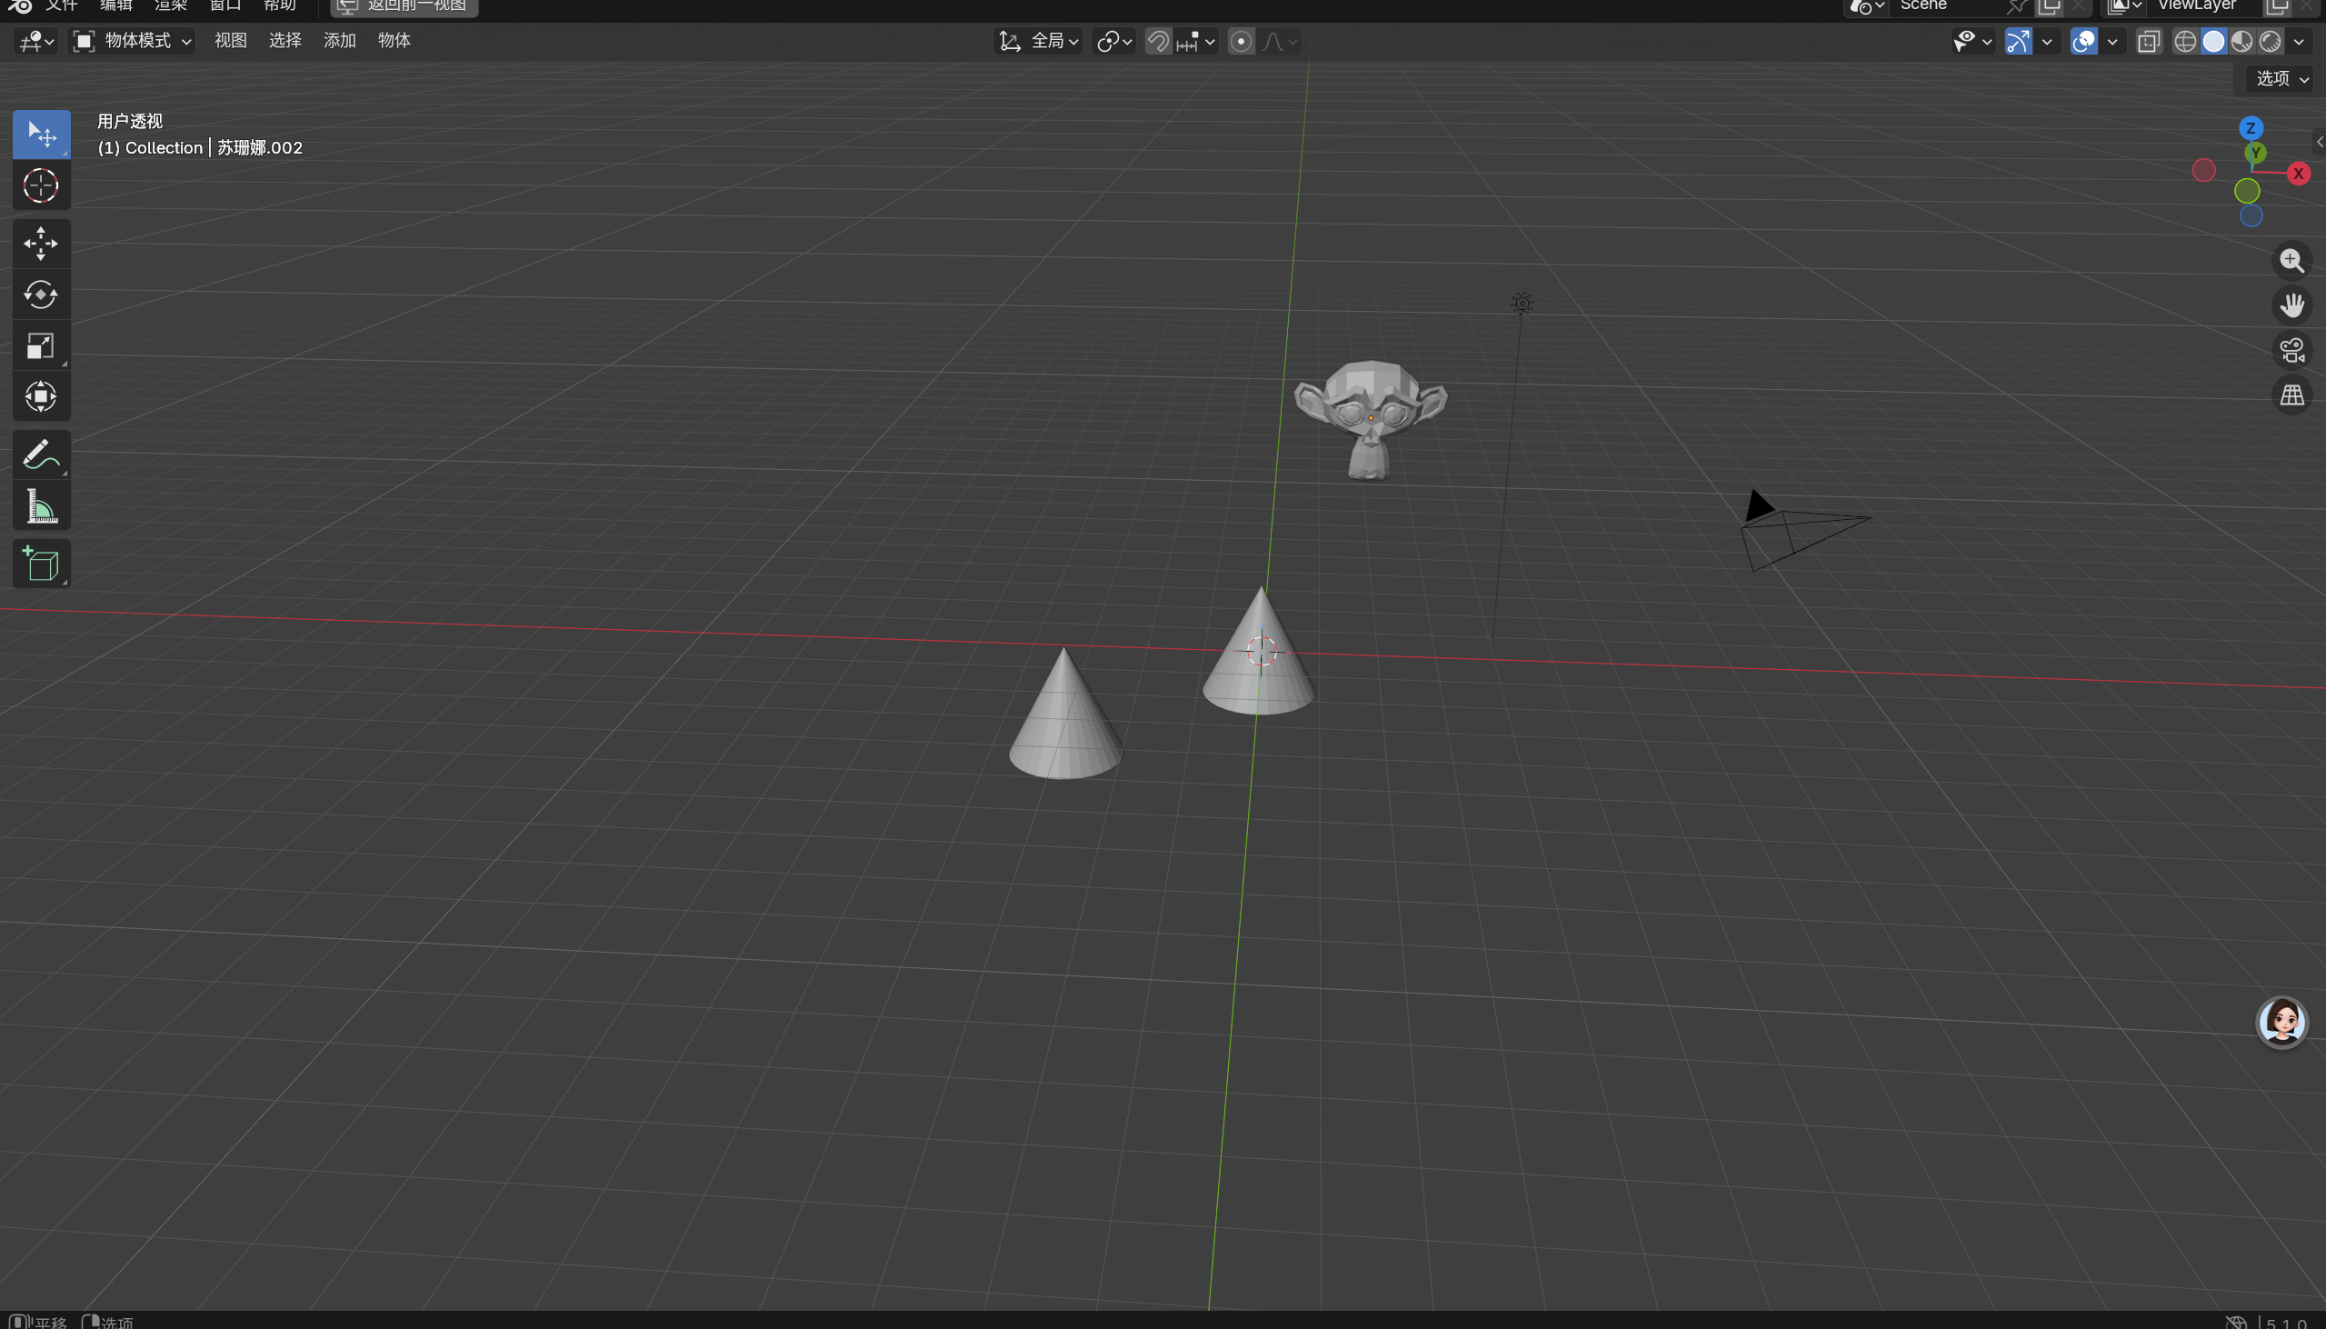Click the red X axis gizmo ball
The height and width of the screenshot is (1329, 2326).
2298,174
